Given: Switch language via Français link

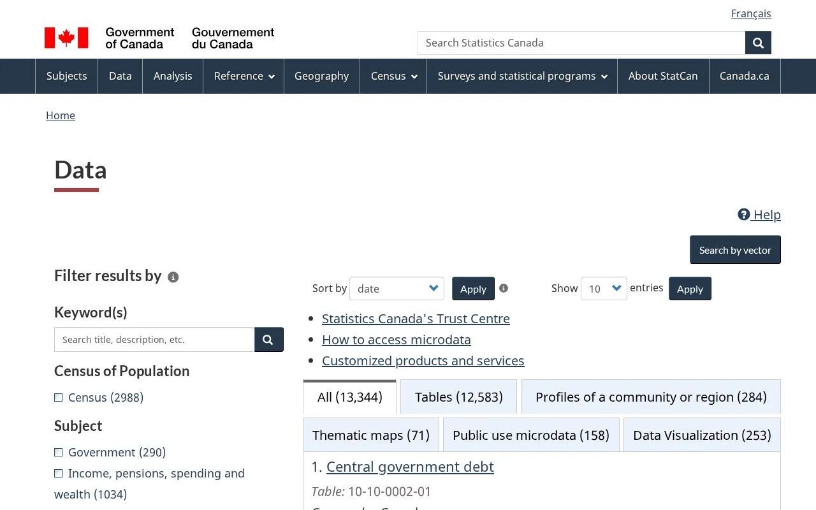Looking at the screenshot, I should [x=751, y=13].
